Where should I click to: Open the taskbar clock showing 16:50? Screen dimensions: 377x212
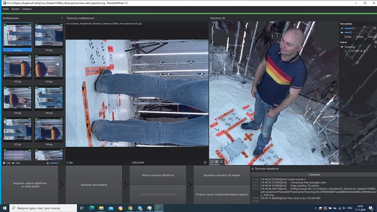[x=360, y=208]
